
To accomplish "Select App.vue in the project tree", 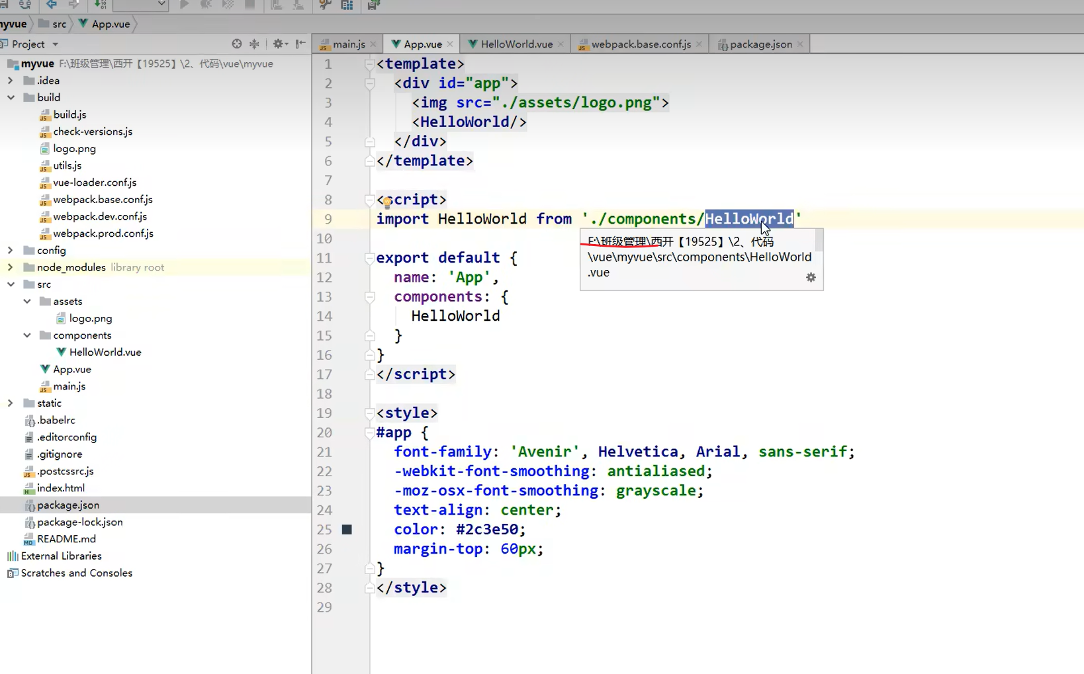I will (x=72, y=369).
